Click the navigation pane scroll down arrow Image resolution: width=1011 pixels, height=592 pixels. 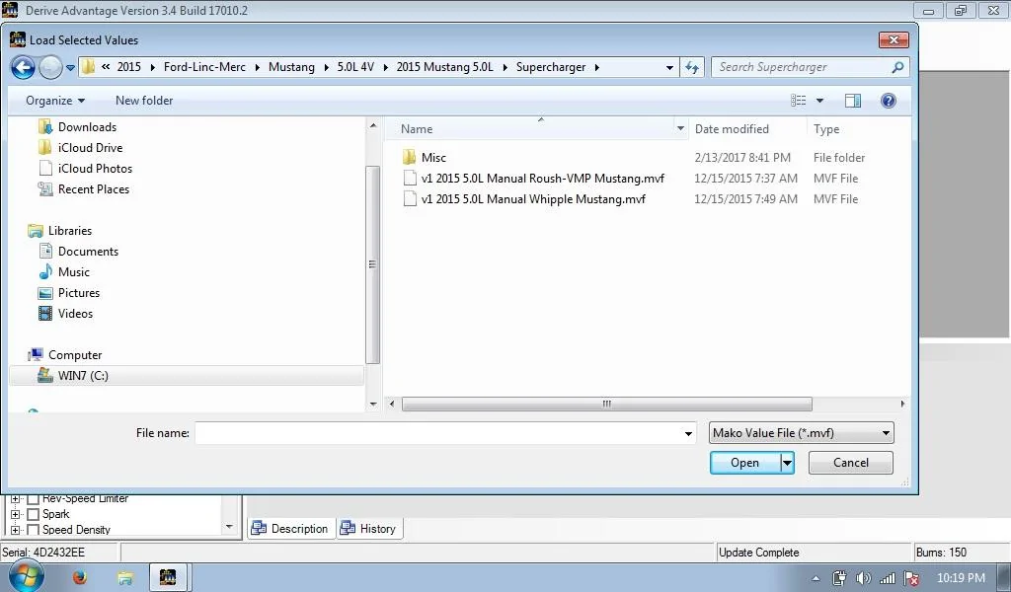point(372,404)
